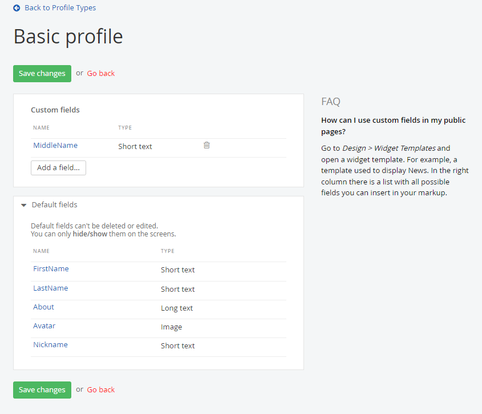Click the top Save changes button
This screenshot has height=414, width=482.
pos(42,74)
